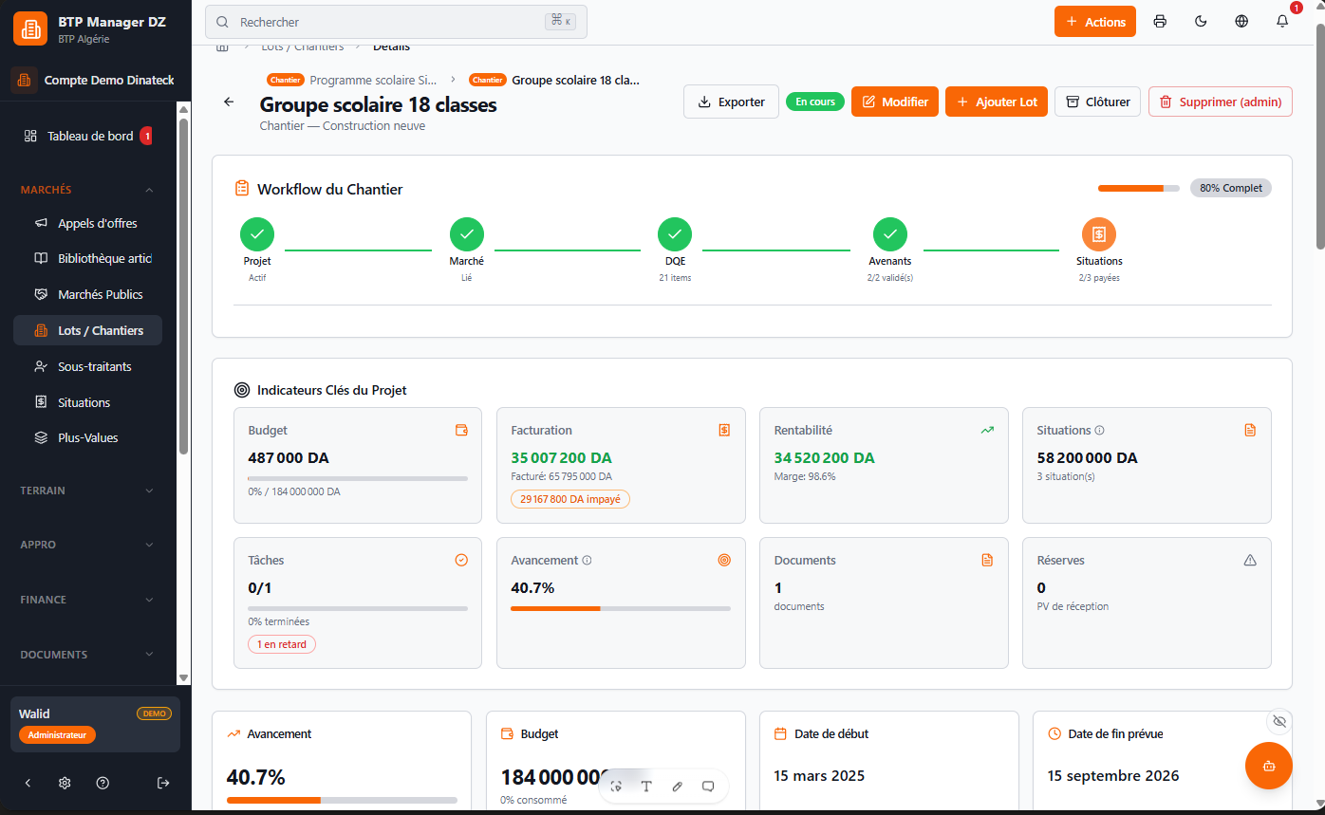1325x815 pixels.
Task: Click the Tâches 0/1 progress bar
Action: point(358,608)
